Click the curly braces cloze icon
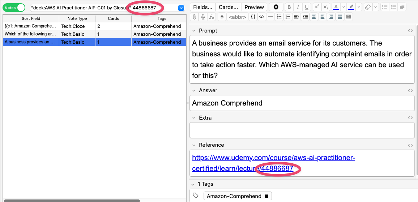This screenshot has width=418, height=202. click(x=253, y=17)
